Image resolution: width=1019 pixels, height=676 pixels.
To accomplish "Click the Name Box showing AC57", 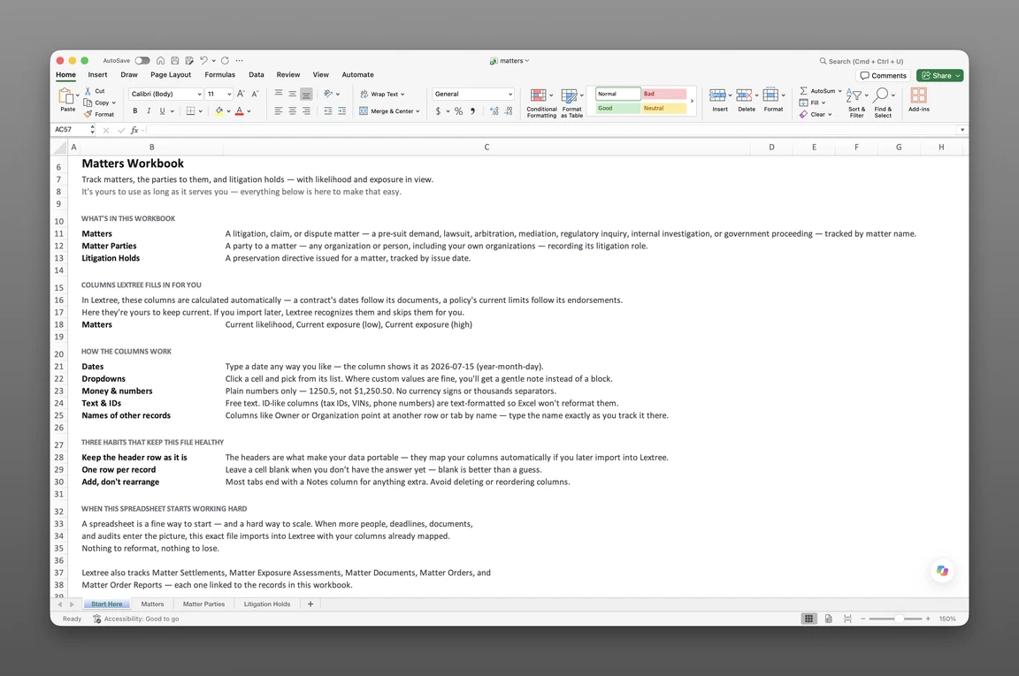I will pos(71,130).
